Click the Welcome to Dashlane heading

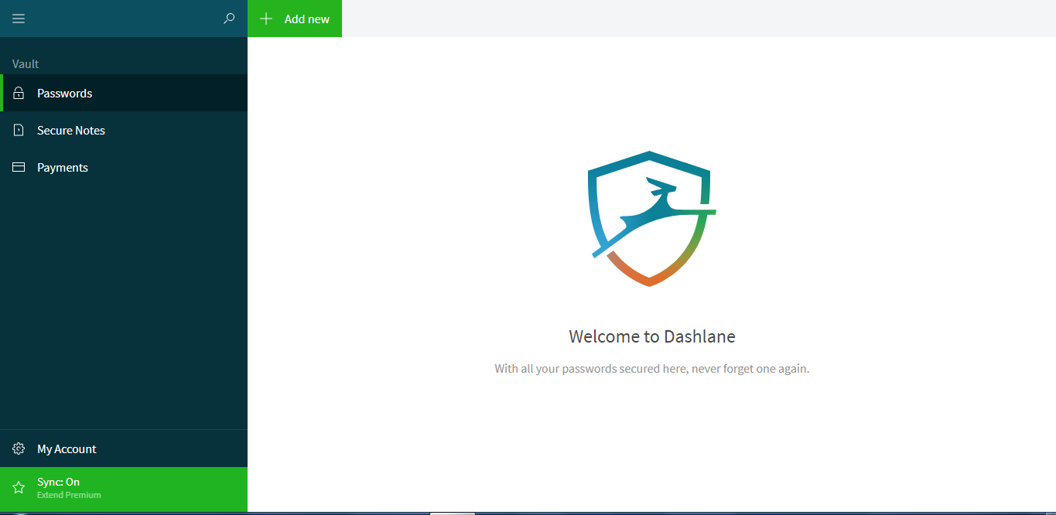(x=652, y=336)
